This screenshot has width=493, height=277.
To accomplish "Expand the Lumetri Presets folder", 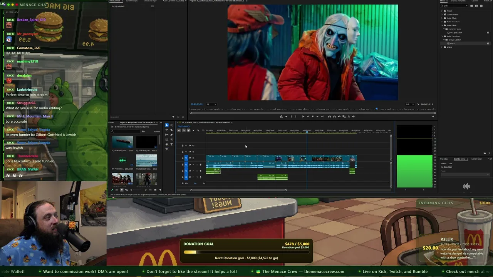I will click(x=442, y=14).
